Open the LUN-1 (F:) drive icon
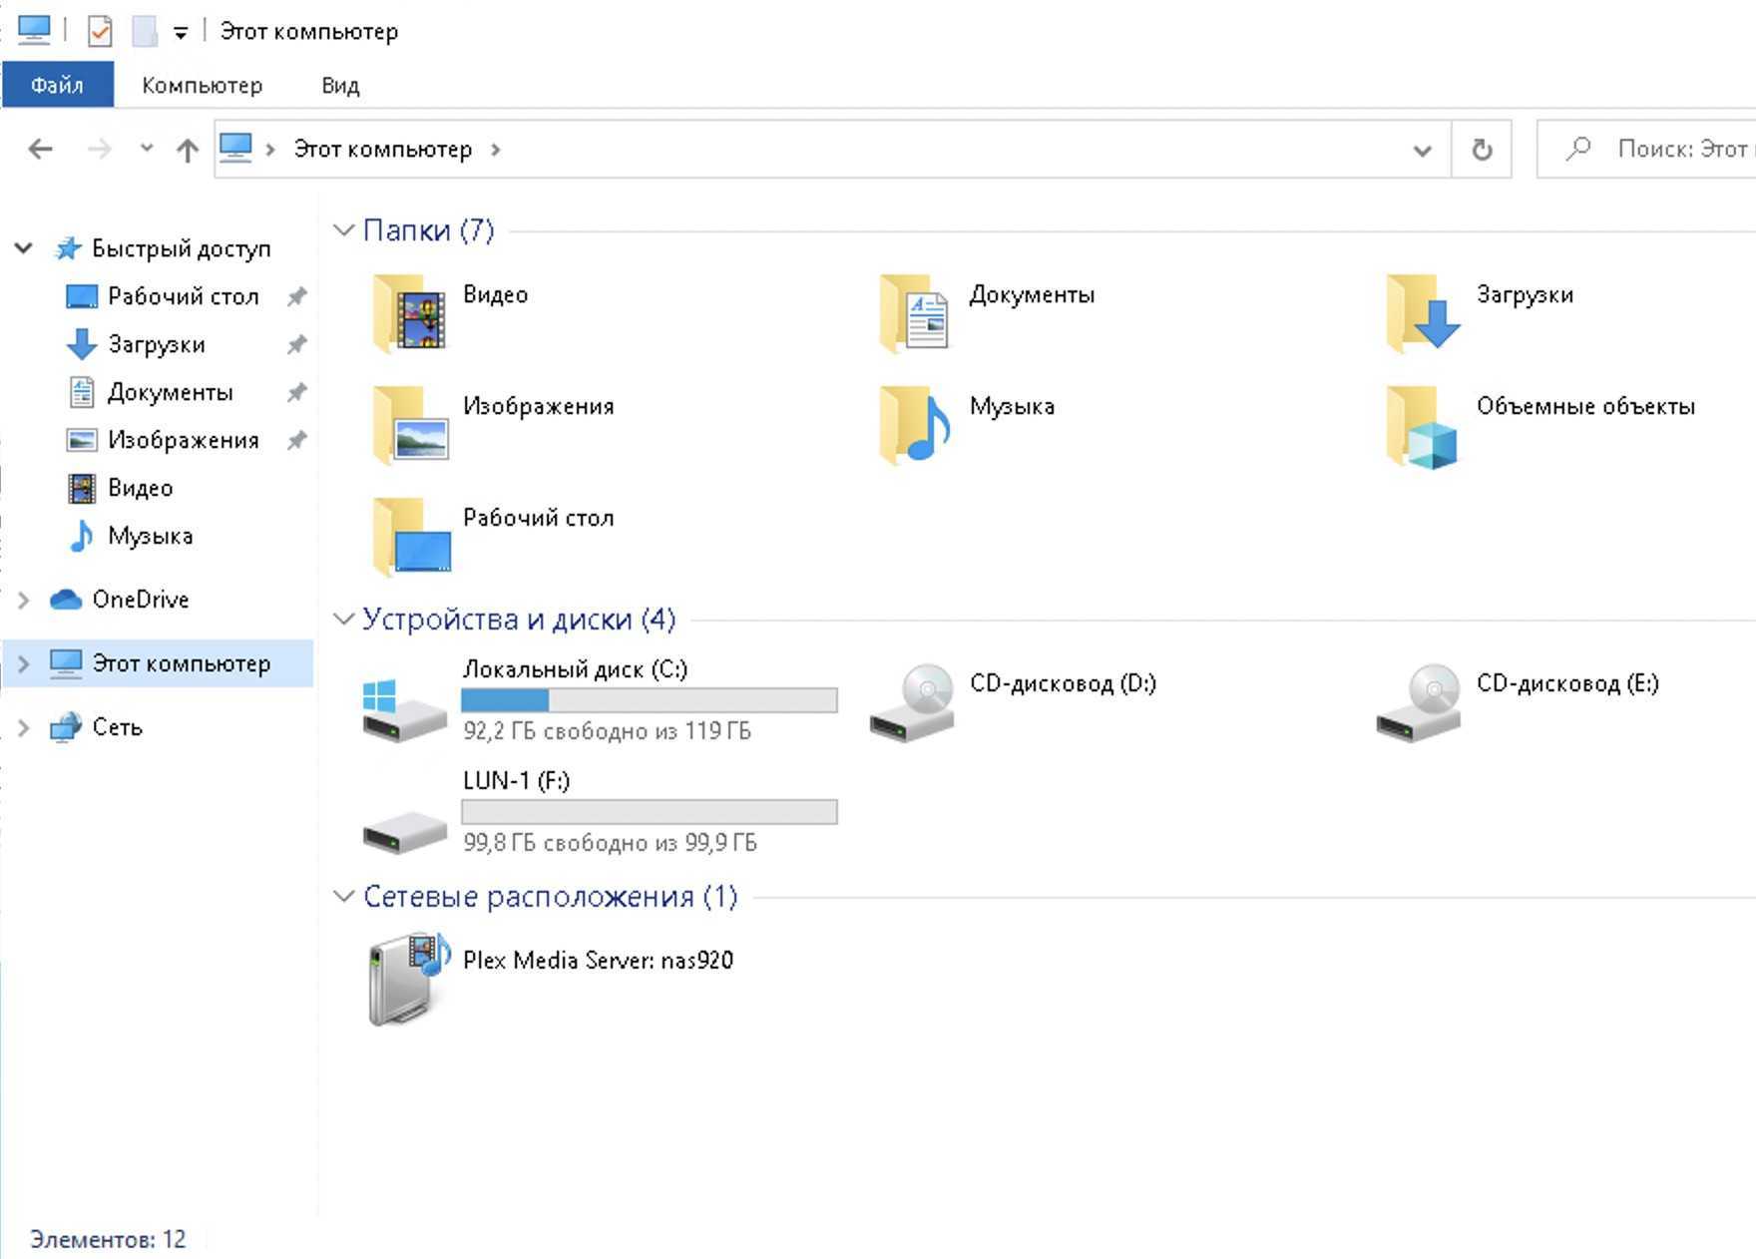The height and width of the screenshot is (1259, 1756). [404, 827]
